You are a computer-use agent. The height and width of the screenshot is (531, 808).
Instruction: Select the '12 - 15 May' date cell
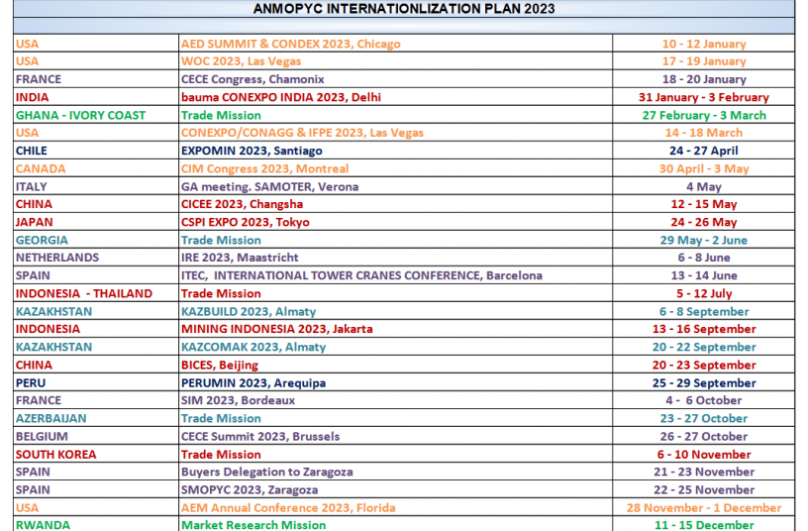(704, 204)
